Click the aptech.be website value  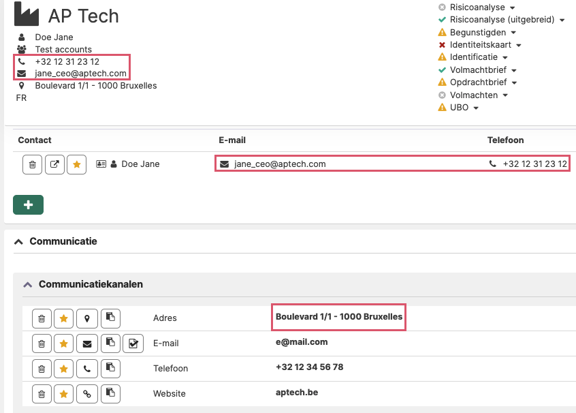[297, 393]
